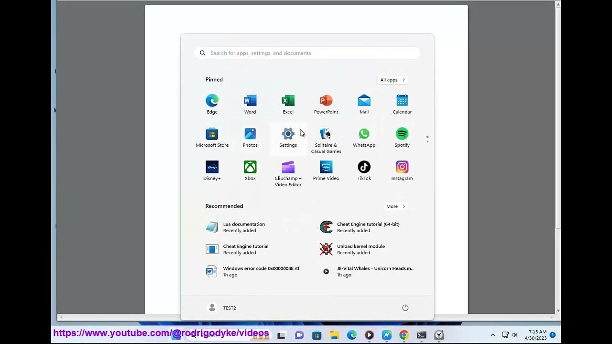Launch Prime Video app
The width and height of the screenshot is (612, 344).
326,171
